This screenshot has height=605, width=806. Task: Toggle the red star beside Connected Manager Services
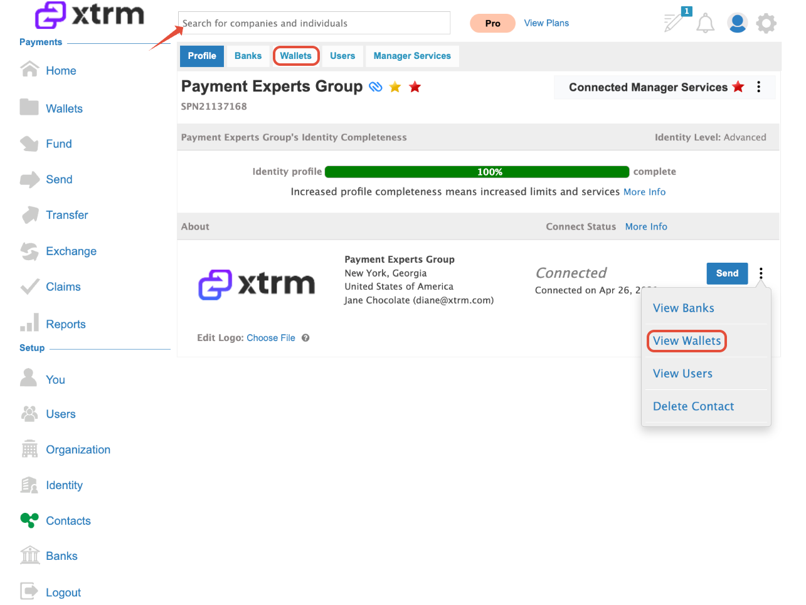click(738, 87)
